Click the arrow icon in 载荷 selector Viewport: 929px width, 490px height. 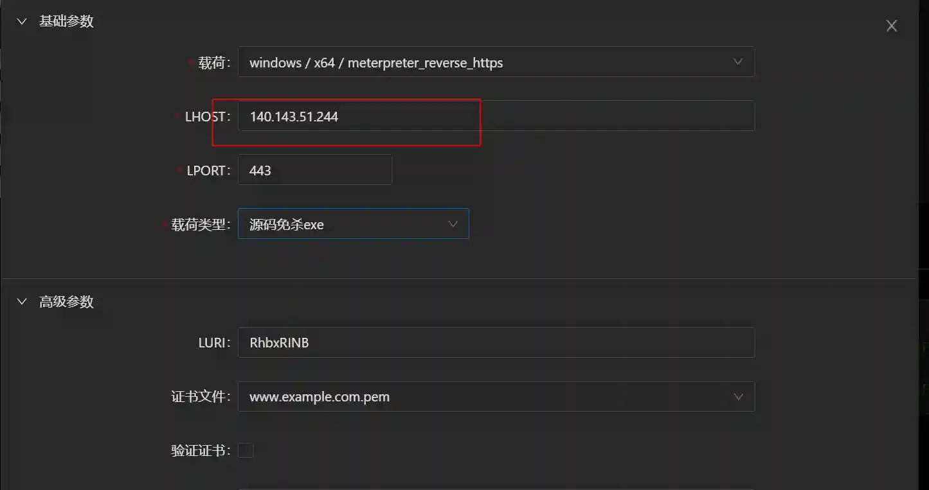(737, 62)
